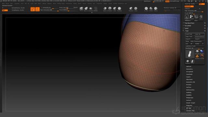Select the Move brush icon
208x117 pixels.
(x=81, y=9)
